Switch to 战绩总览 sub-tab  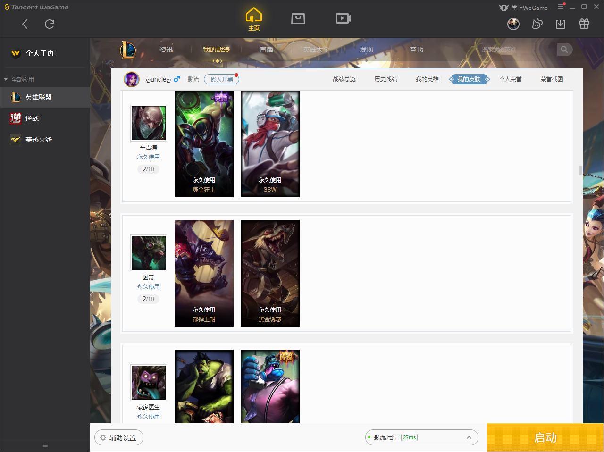point(344,79)
